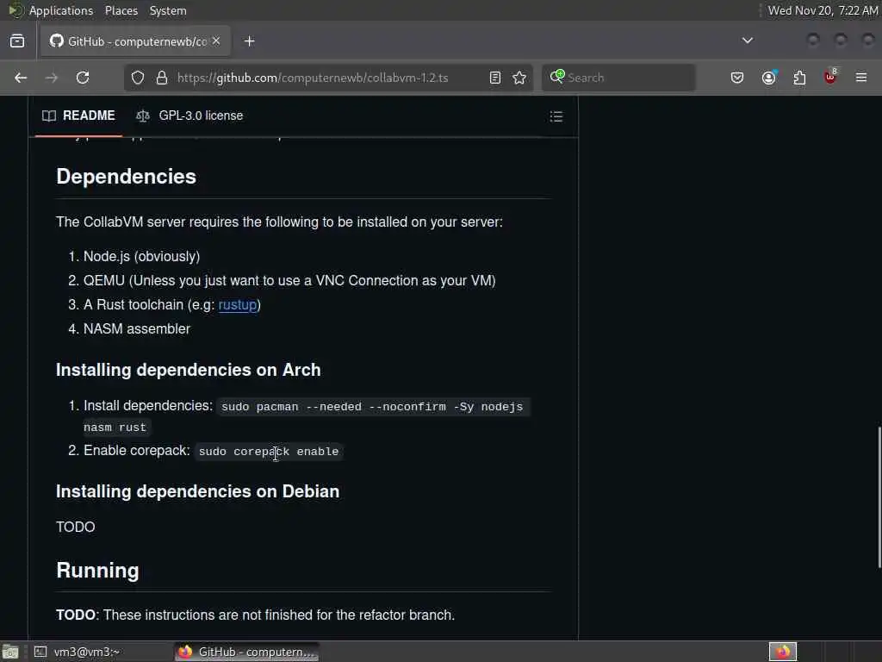
Task: Click 'These instructions are not finished' text
Action: [x=278, y=615]
